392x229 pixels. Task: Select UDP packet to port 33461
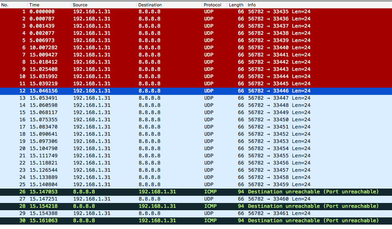160,213
